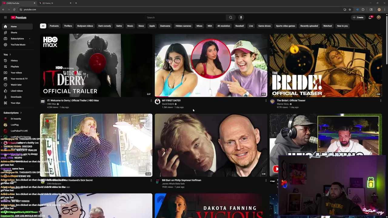The width and height of the screenshot is (388, 218).
Task: Expand the You section chevron
Action: point(10,54)
